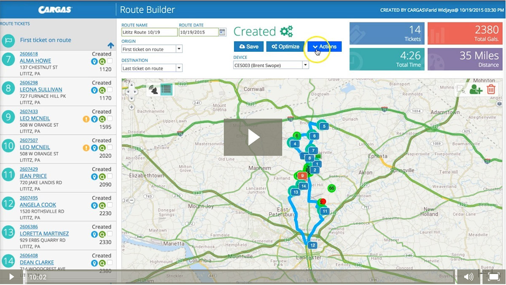506x285 pixels.
Task: Check the box for Alma Howe ticket
Action: (x=110, y=61)
